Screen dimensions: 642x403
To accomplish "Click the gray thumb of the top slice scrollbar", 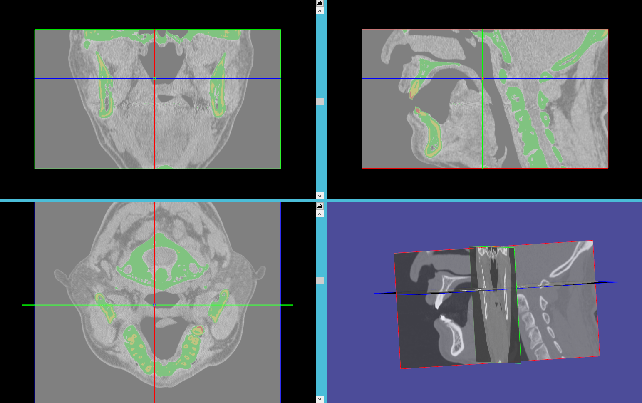I will coord(320,101).
